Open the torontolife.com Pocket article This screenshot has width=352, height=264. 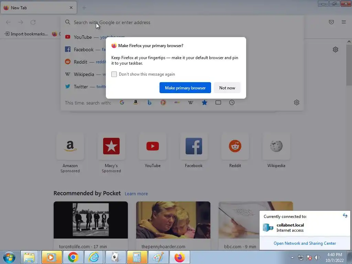point(91,225)
